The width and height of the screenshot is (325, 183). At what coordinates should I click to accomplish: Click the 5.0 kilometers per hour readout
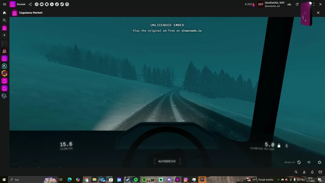262,146
